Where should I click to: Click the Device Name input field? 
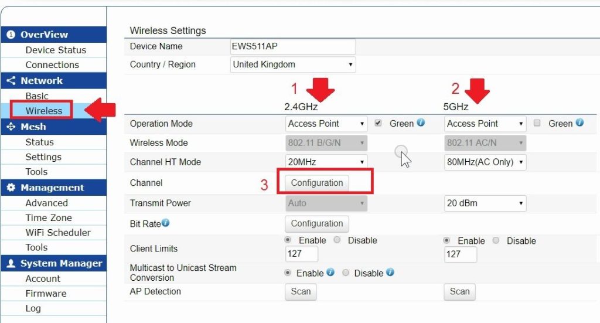pos(292,47)
